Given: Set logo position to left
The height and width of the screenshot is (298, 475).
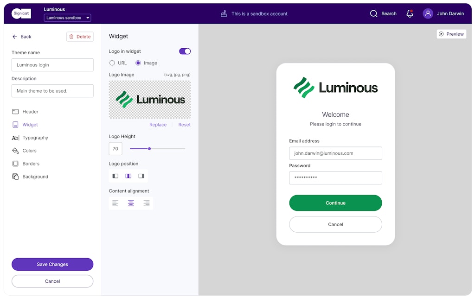Looking at the screenshot, I should 116,176.
